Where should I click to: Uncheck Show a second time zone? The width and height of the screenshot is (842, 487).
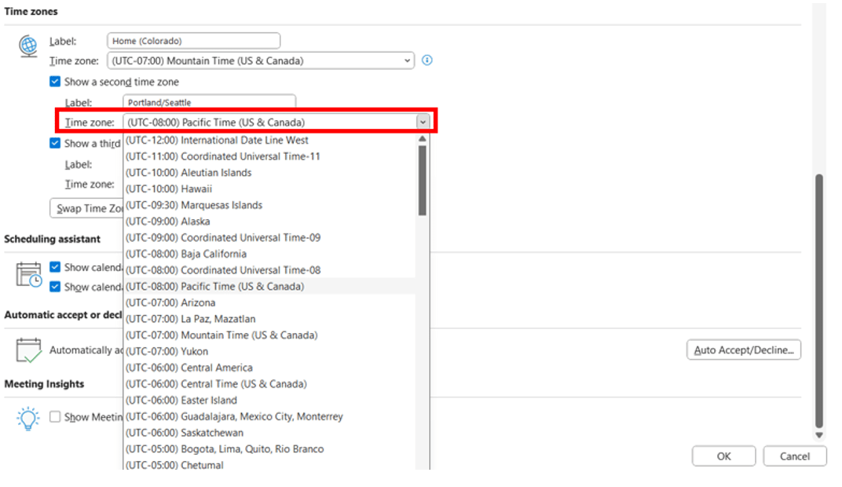click(x=55, y=81)
